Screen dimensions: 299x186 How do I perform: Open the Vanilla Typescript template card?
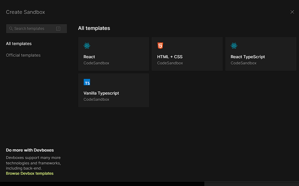click(x=113, y=90)
